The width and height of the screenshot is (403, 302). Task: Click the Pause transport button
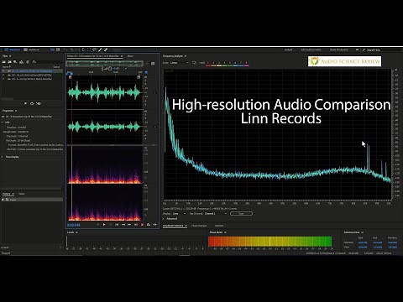click(x=111, y=225)
